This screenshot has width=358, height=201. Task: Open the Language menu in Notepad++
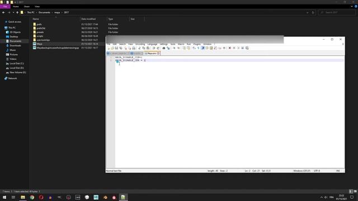pos(152,44)
